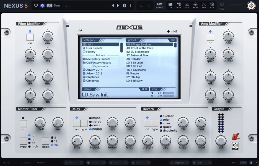Open the Chiptunes expansion
Viewport: 259px width, 166px height.
pos(101,77)
